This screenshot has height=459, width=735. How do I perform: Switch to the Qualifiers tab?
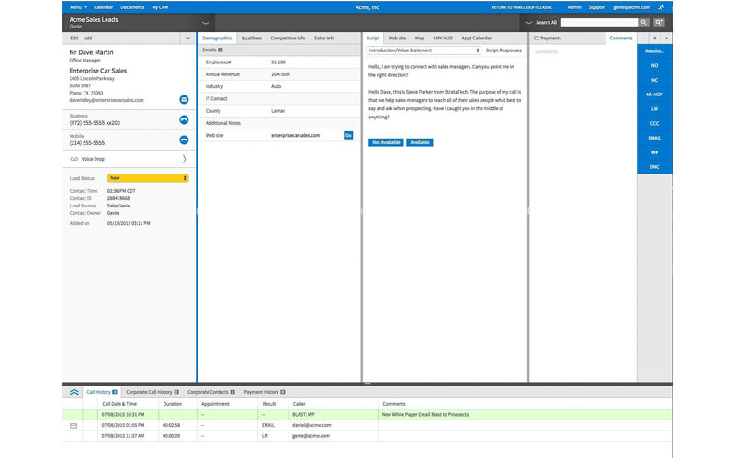(x=252, y=39)
